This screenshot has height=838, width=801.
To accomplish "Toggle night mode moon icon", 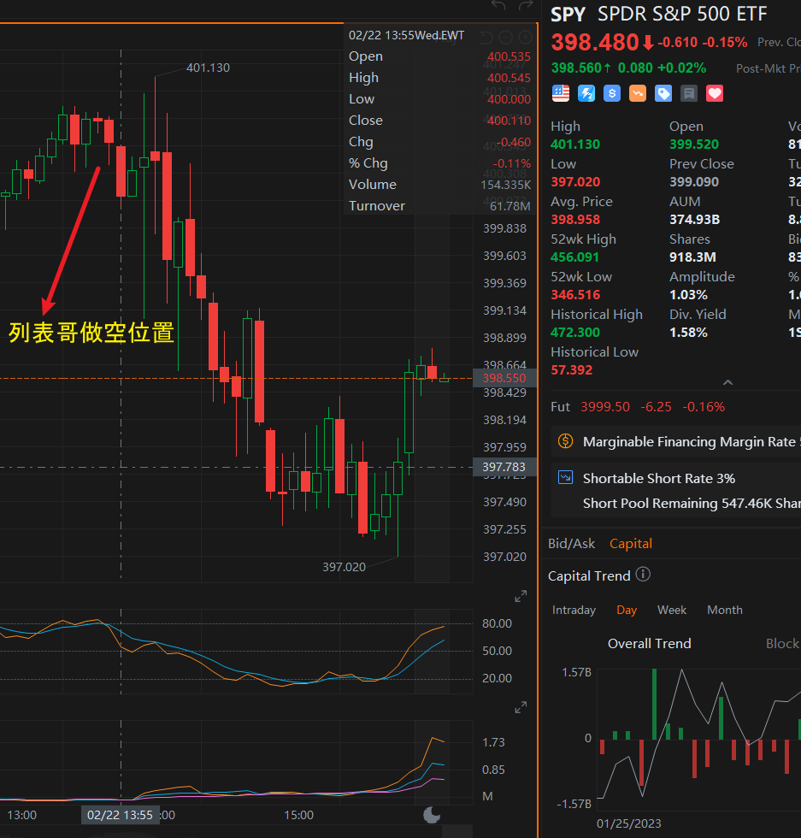I will point(432,815).
